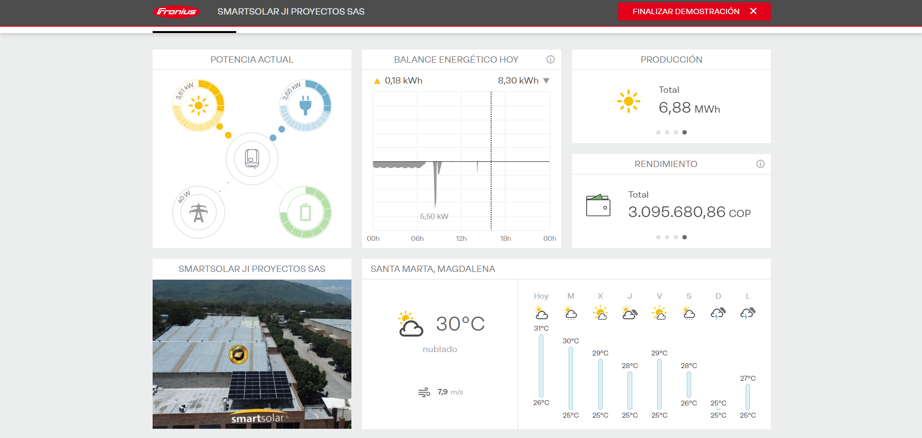Image resolution: width=922 pixels, height=438 pixels.
Task: Click the Fronius logo
Action: (176, 12)
